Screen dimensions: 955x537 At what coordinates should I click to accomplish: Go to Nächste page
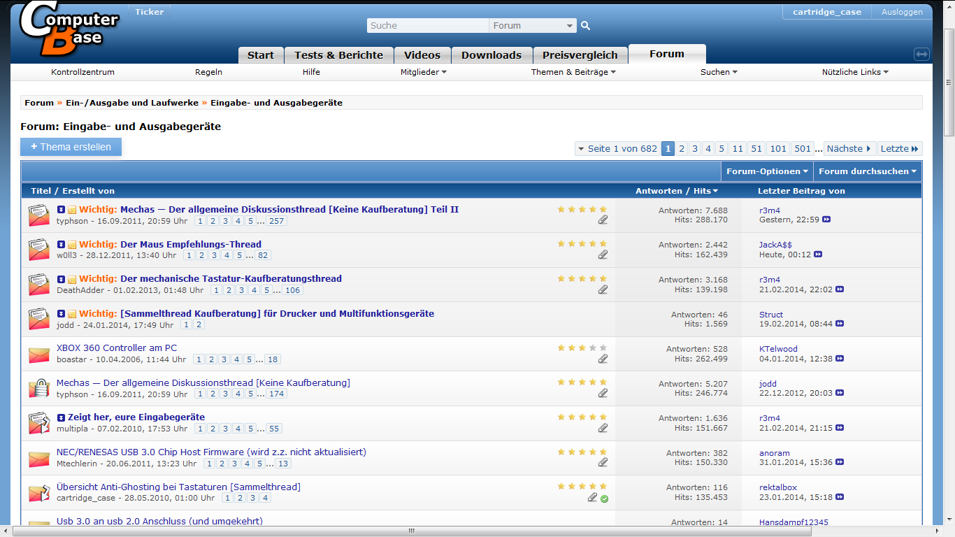tap(849, 149)
